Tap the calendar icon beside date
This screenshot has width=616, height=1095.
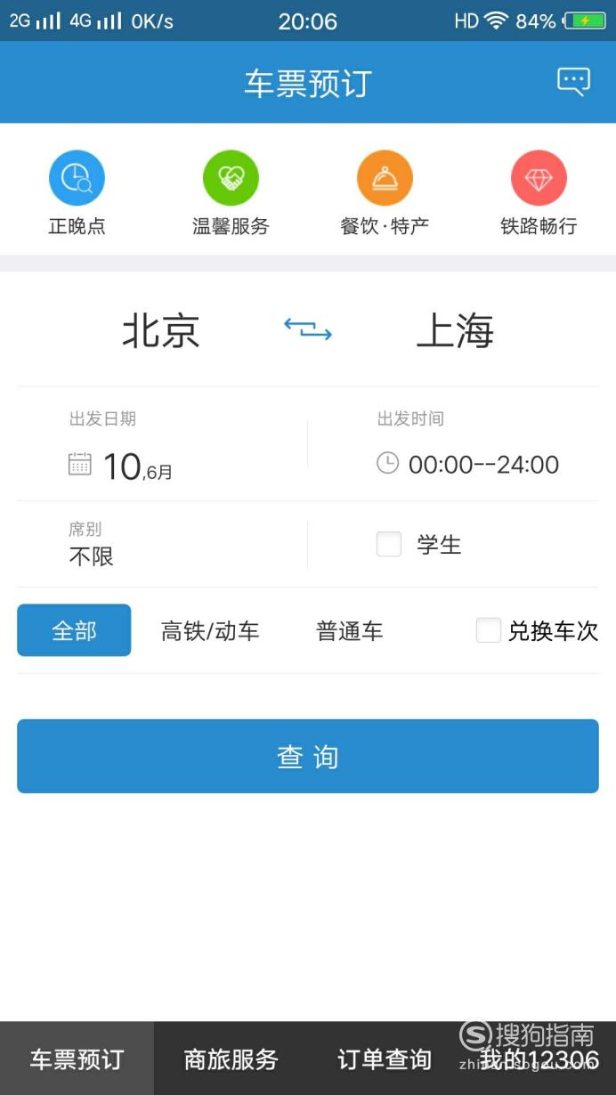point(80,464)
